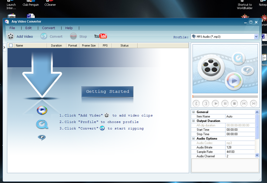The height and width of the screenshot is (183, 267).
Task: Open the Help menu
Action: pyautogui.click(x=69, y=28)
